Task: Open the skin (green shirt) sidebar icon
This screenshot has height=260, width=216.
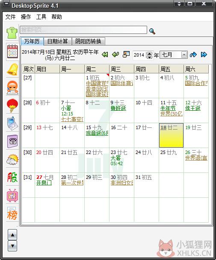Action: [x=12, y=33]
